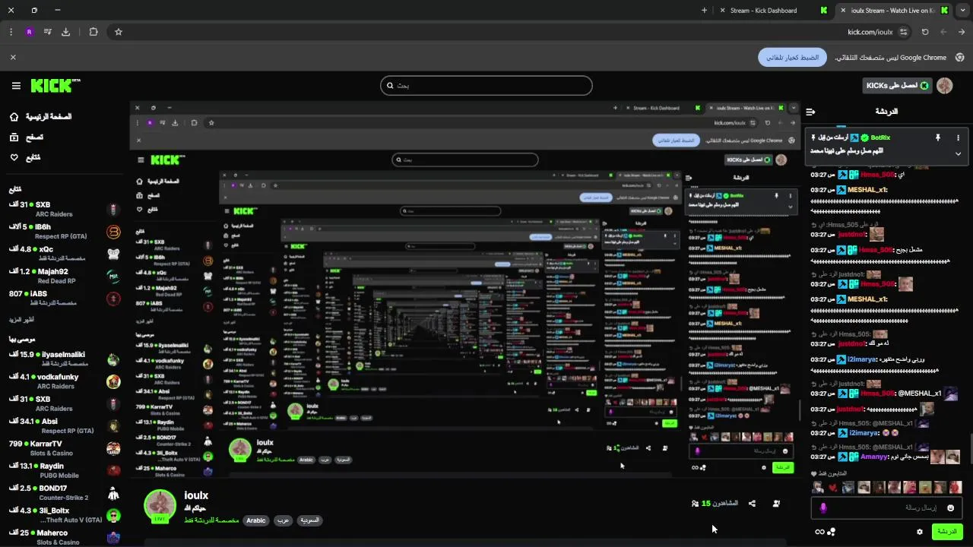973x547 pixels.
Task: Click the Kick search field بحث
Action: 486,86
